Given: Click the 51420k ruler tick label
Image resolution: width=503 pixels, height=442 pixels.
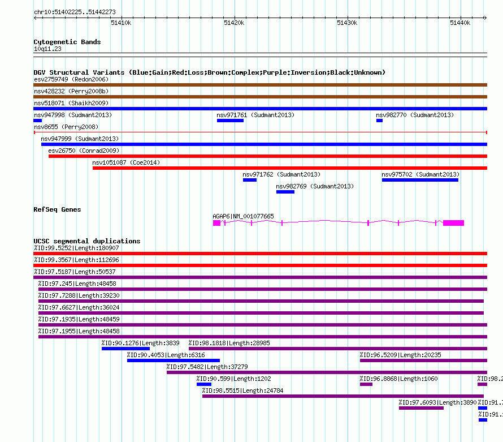Looking at the screenshot, I should click(234, 23).
